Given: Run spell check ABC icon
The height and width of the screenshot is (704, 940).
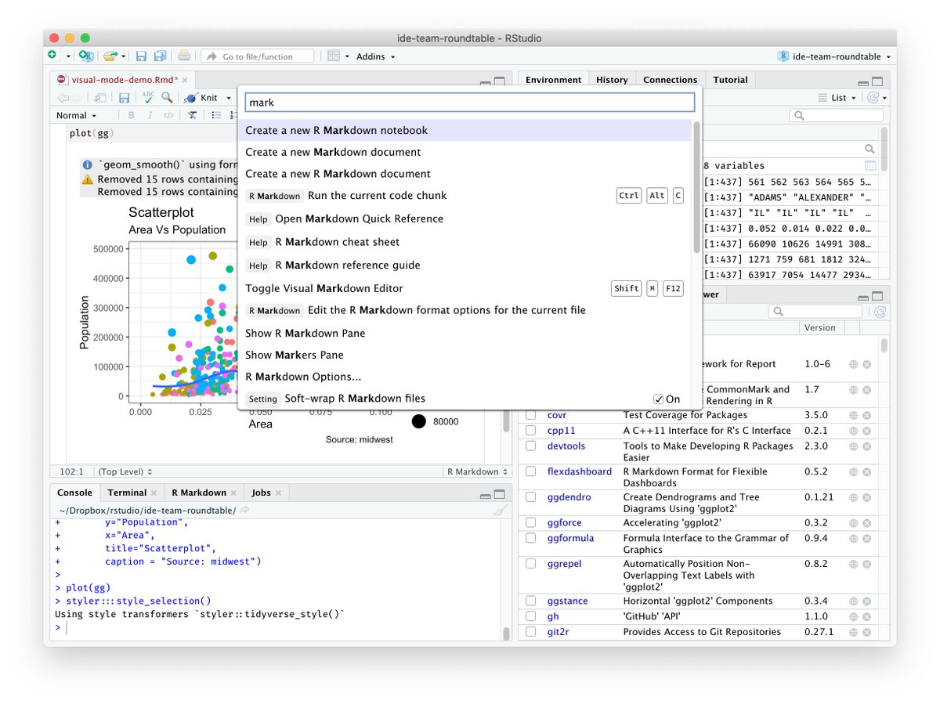Looking at the screenshot, I should click(147, 98).
